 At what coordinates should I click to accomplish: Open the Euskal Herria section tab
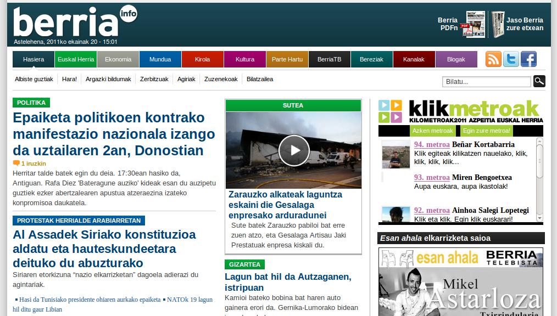click(76, 59)
